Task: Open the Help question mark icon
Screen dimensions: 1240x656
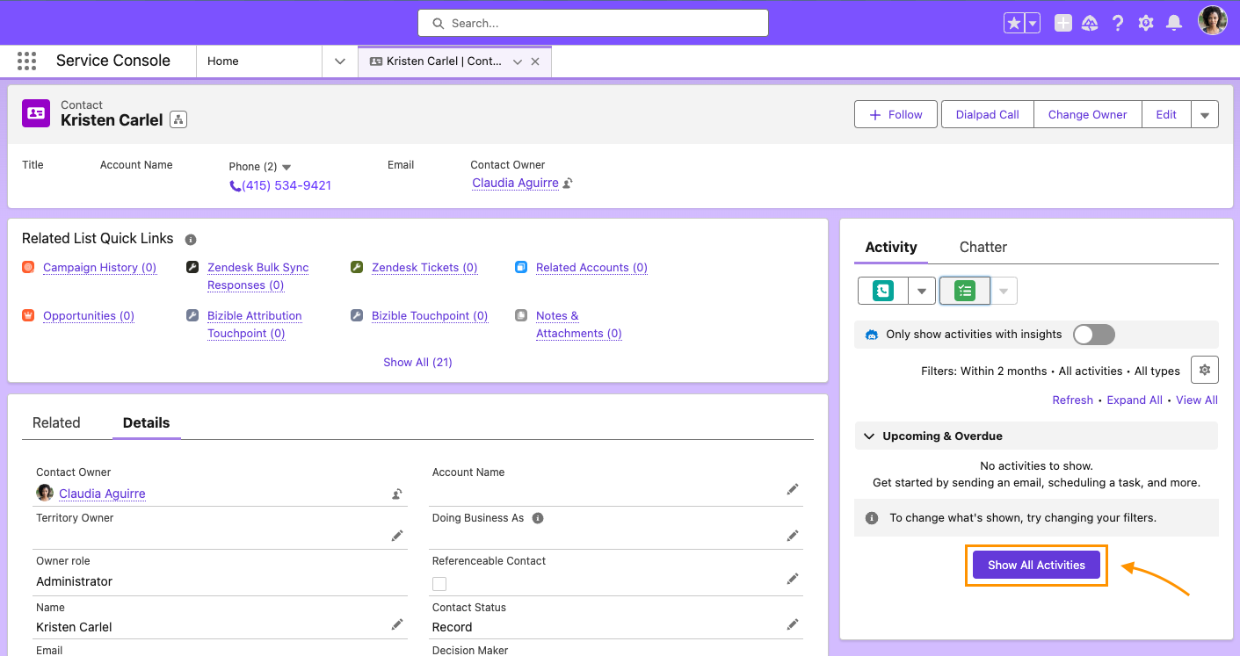Action: (1118, 24)
